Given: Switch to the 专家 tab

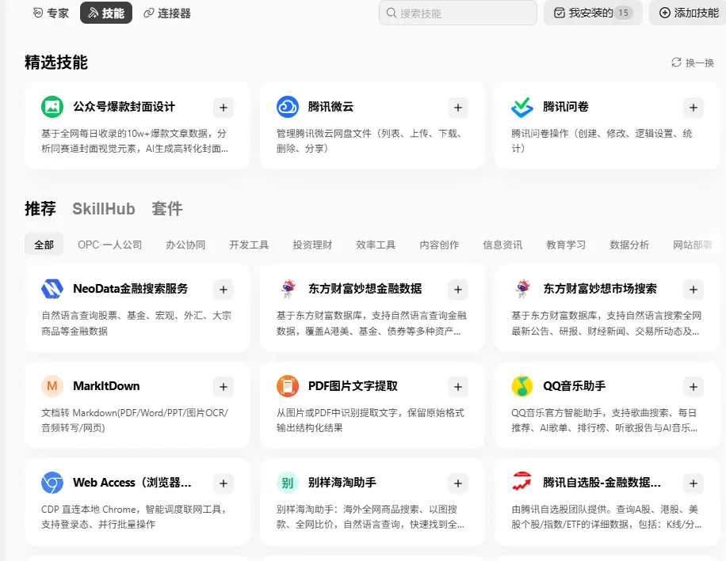Looking at the screenshot, I should point(51,13).
